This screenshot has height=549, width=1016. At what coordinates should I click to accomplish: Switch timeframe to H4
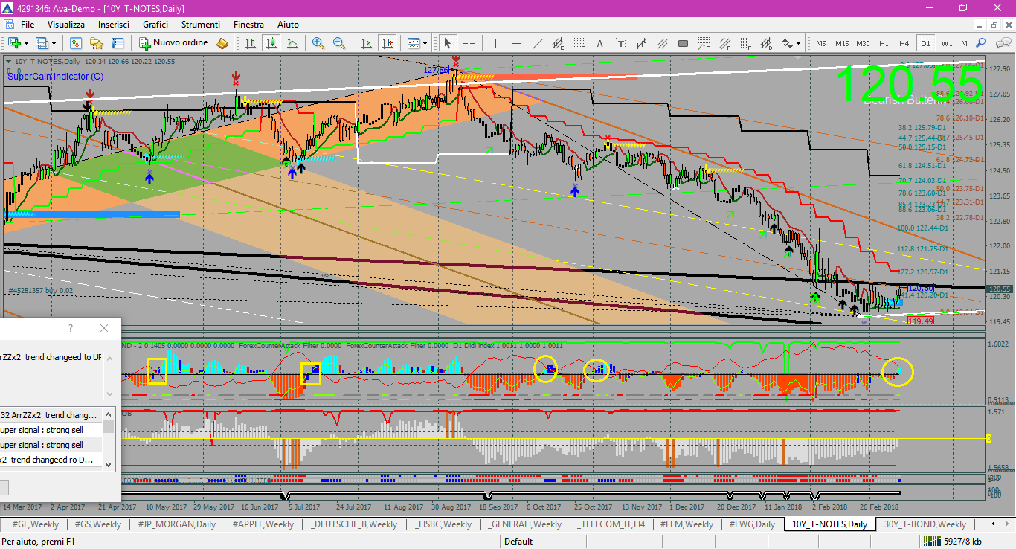[904, 43]
